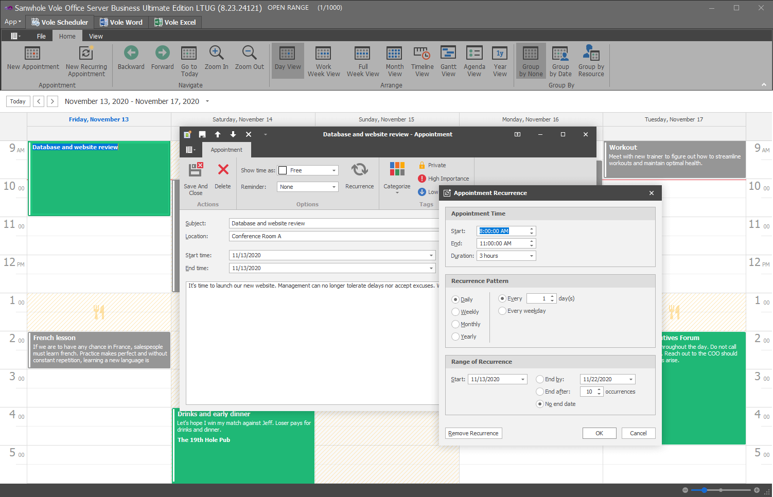Click the Save And Close icon
Viewport: 773px width, 497px height.
point(196,170)
